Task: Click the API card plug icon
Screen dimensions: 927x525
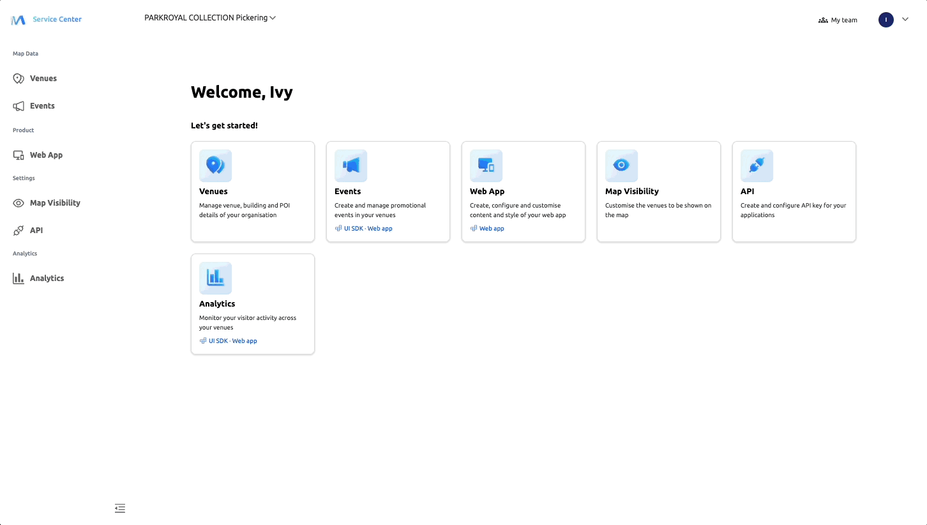Action: click(x=757, y=166)
